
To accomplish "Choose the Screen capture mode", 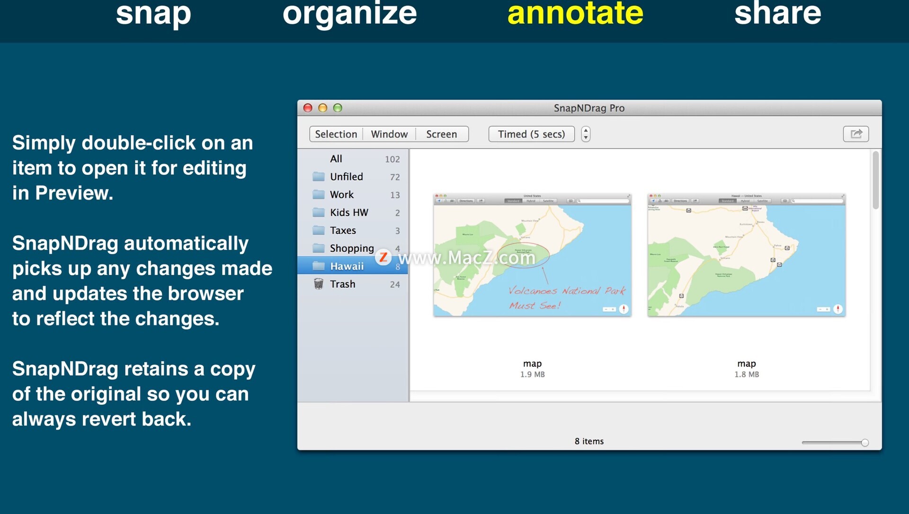I will point(442,134).
